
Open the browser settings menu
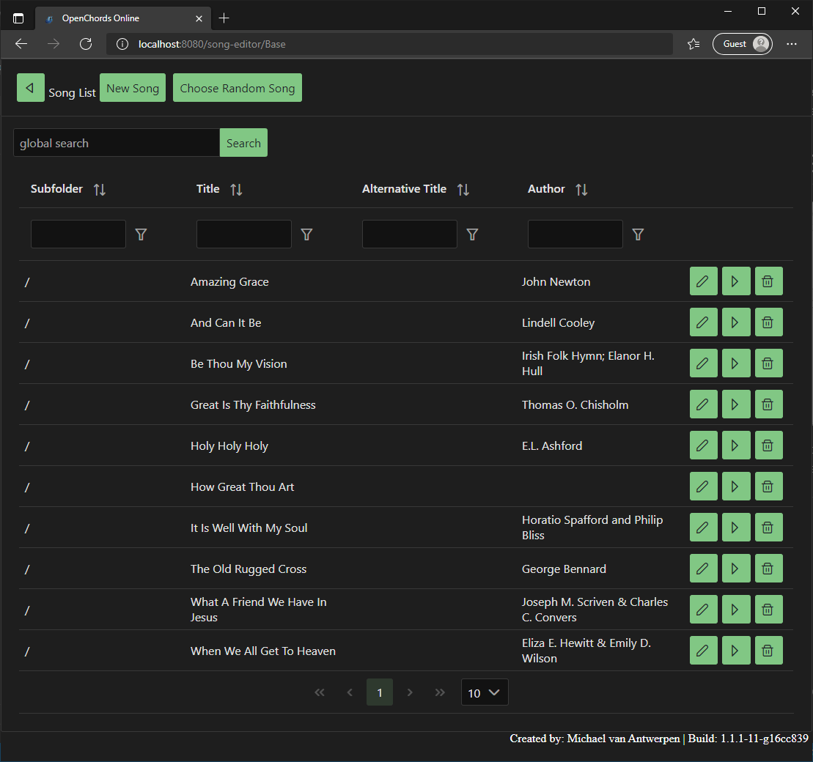(792, 44)
